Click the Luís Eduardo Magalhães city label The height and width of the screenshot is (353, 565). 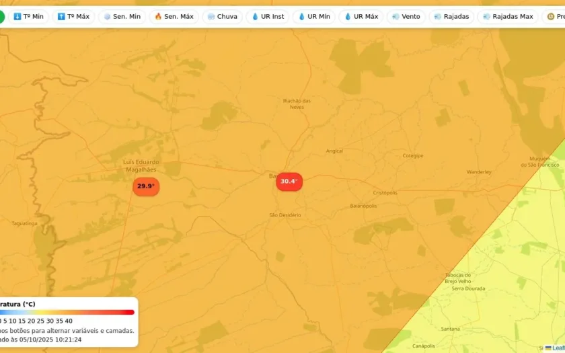[x=141, y=165]
